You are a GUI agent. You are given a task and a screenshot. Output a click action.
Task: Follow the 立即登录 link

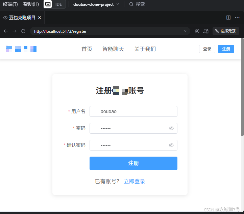(134, 181)
